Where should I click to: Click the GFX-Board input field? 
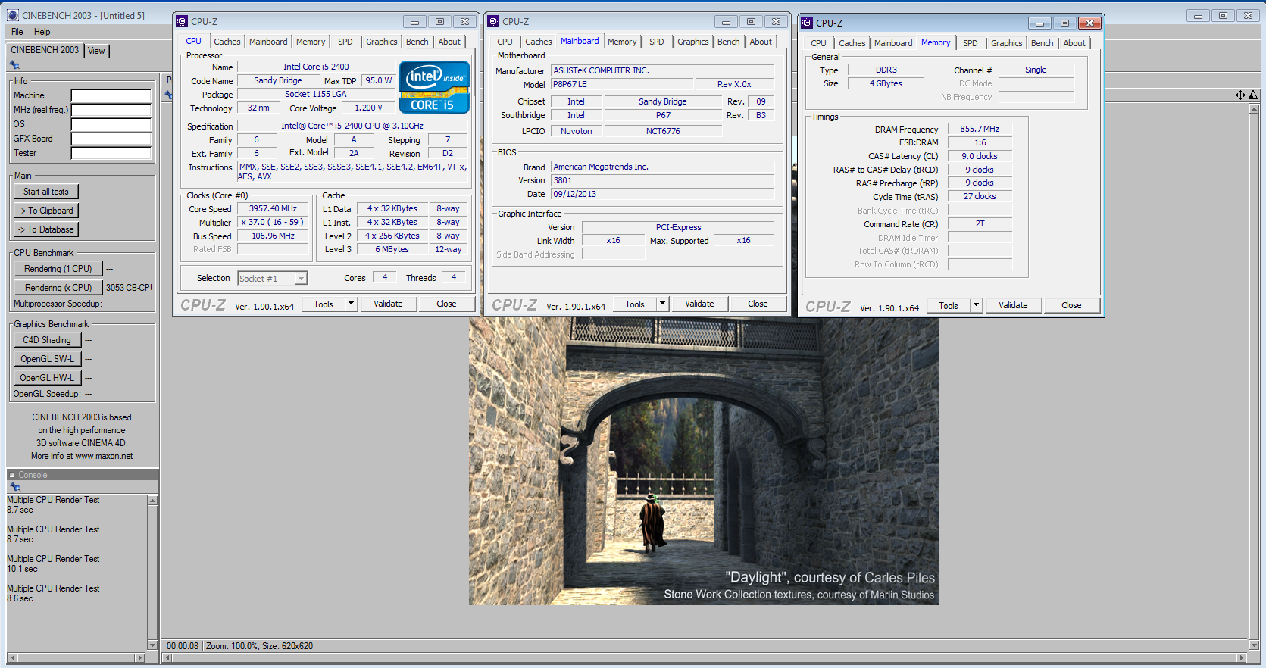(x=111, y=139)
